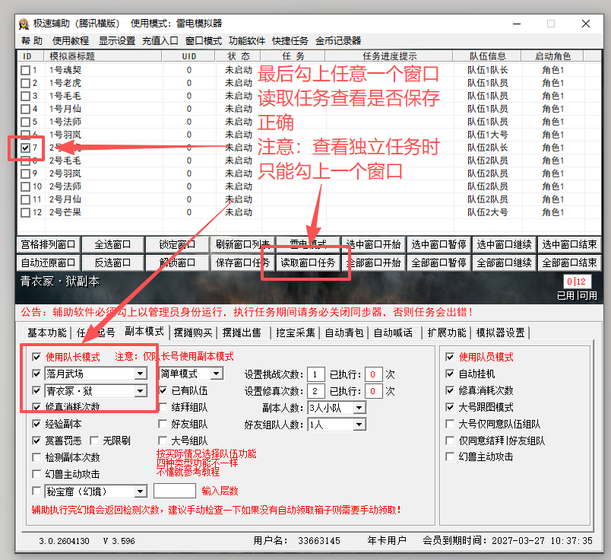Click the 全选窗口 button
Screen dimensions: 611x560
(x=113, y=245)
